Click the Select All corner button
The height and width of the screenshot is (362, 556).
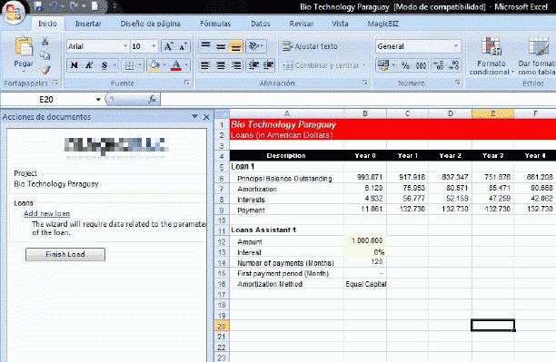pyautogui.click(x=222, y=113)
